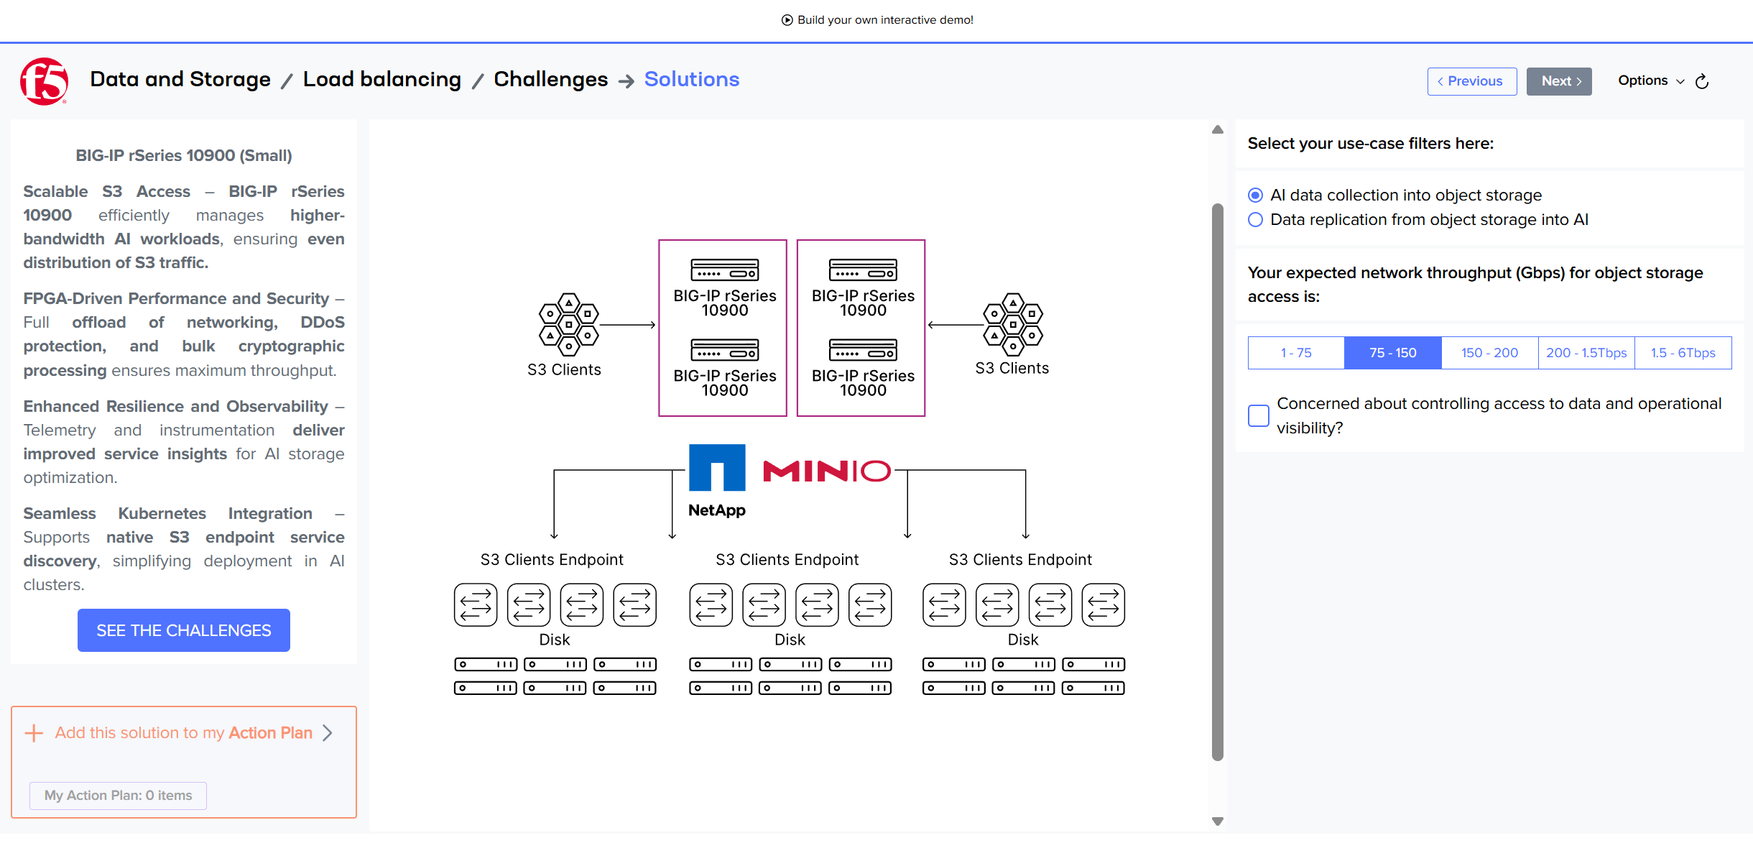Click the F5 logo in the top left
Screen dimensions: 1753x861
tap(43, 81)
